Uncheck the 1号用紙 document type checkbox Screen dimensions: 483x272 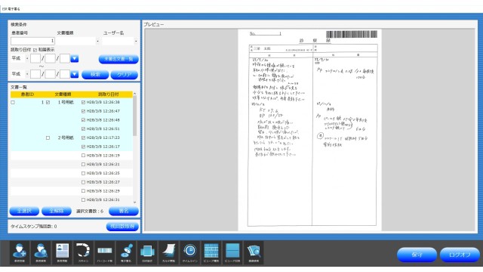[48, 103]
